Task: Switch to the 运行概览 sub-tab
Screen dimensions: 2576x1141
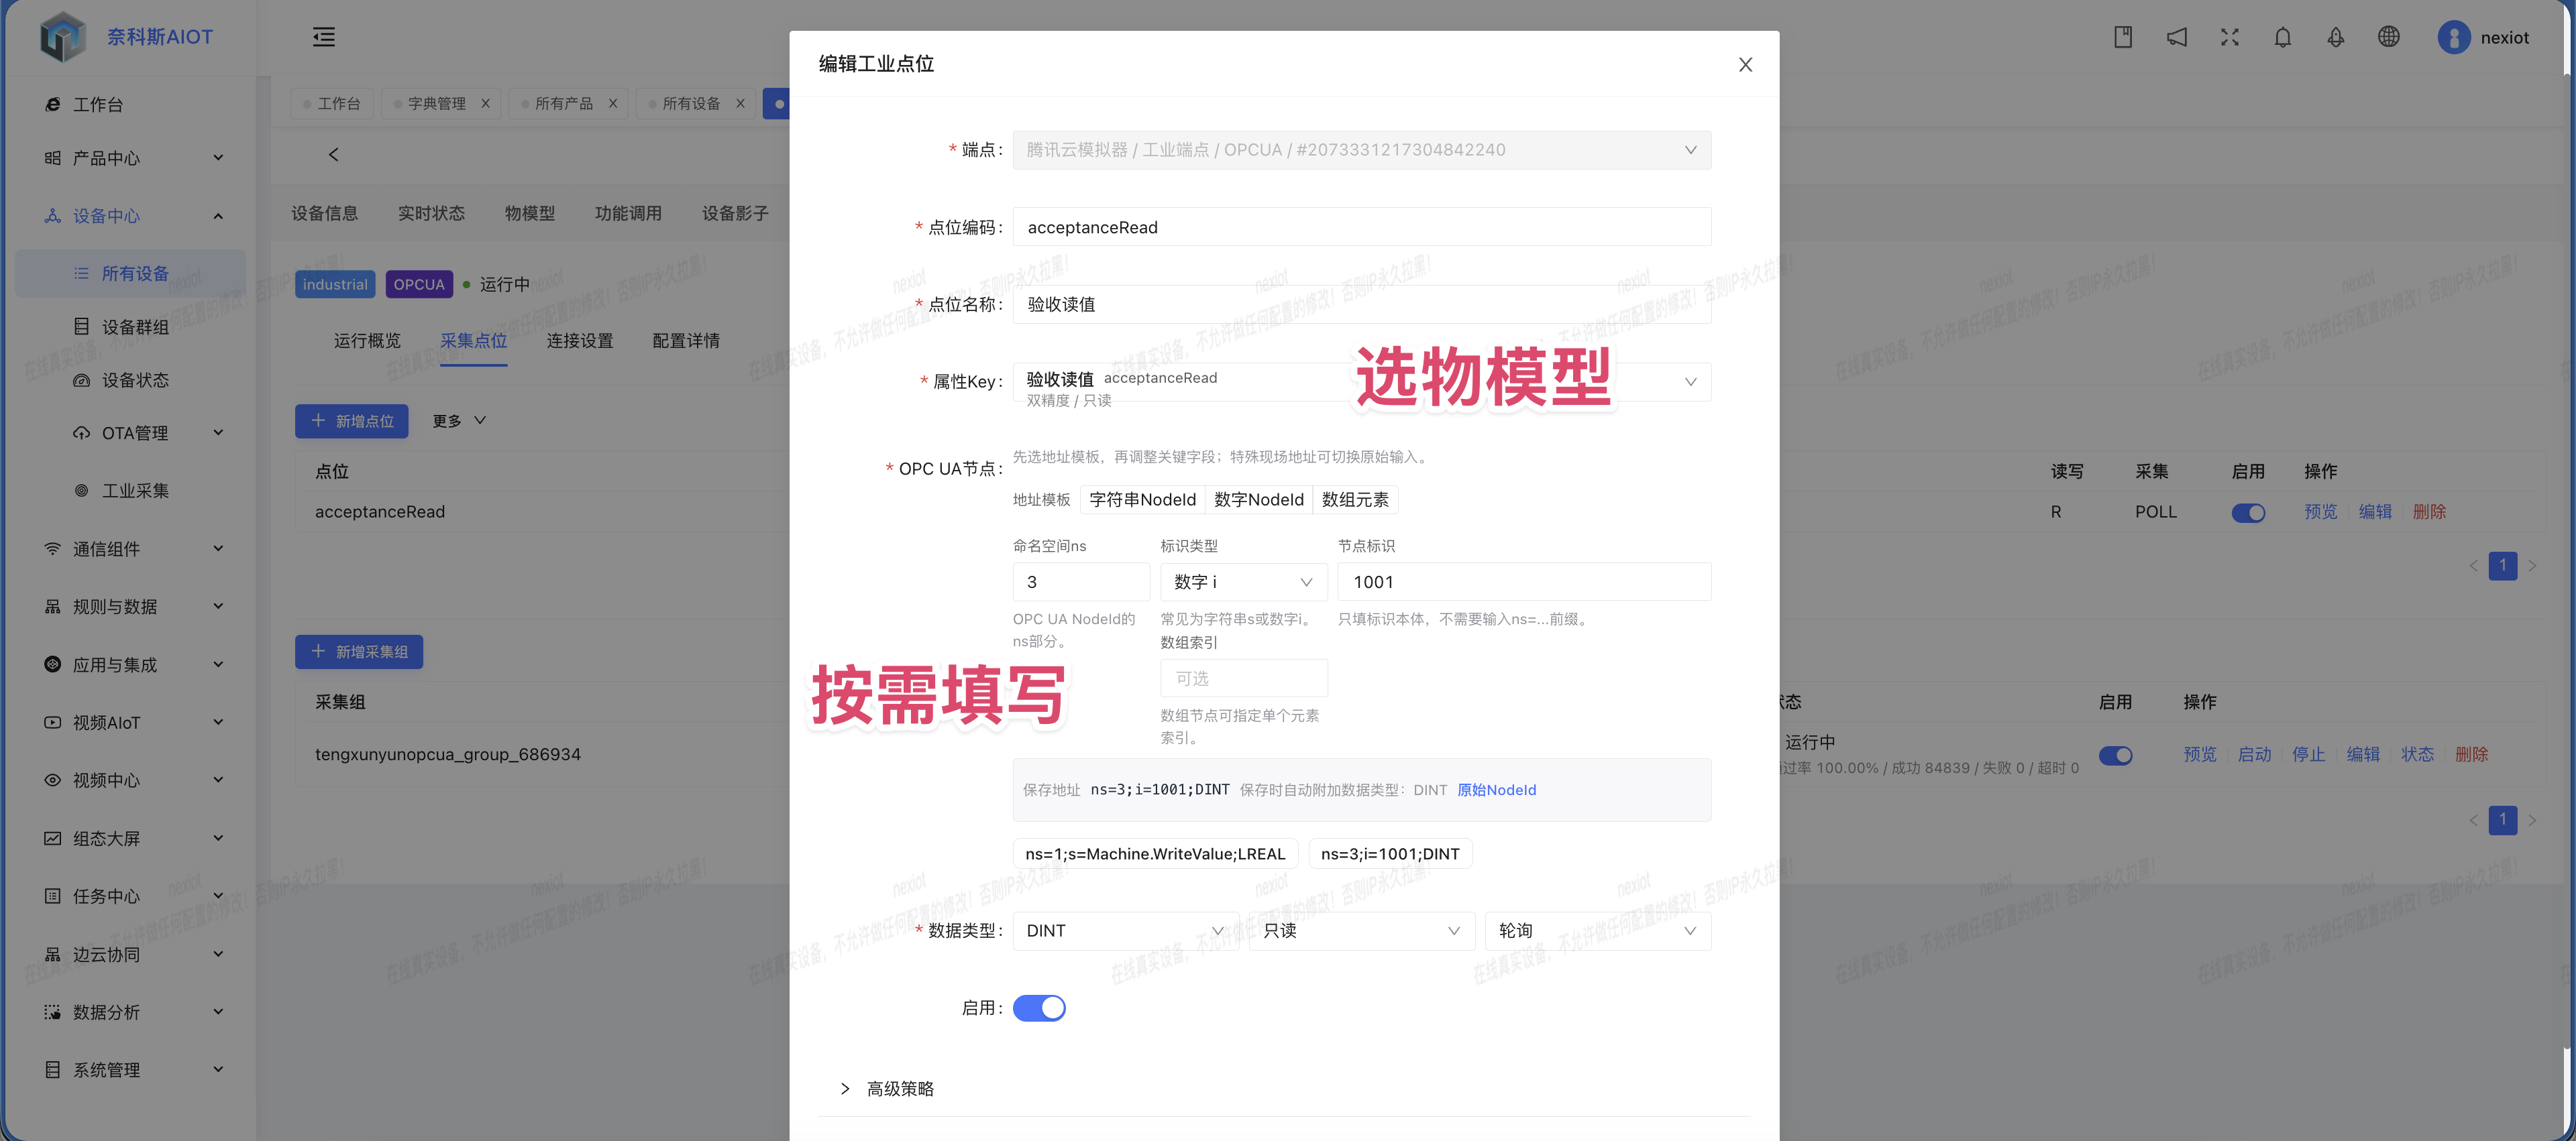Action: (367, 341)
